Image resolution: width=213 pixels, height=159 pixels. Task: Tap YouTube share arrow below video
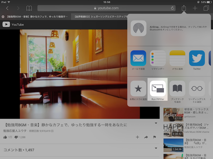pos(146,137)
